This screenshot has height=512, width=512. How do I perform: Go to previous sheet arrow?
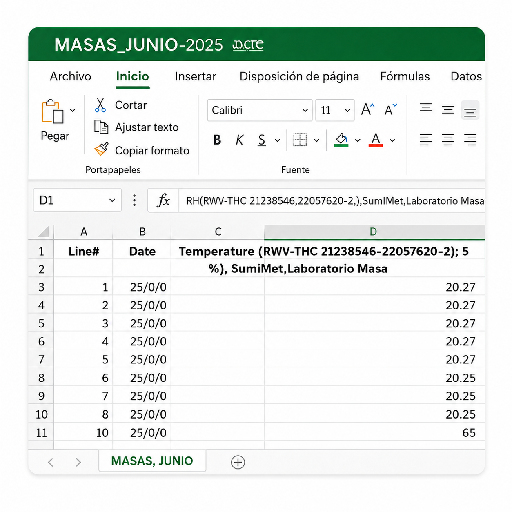click(51, 462)
